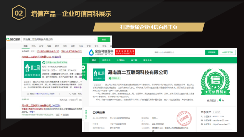The width and height of the screenshot is (244, 137).
Task: Click the 真二网 company logo on the 可信百科 page
Action: (99, 75)
